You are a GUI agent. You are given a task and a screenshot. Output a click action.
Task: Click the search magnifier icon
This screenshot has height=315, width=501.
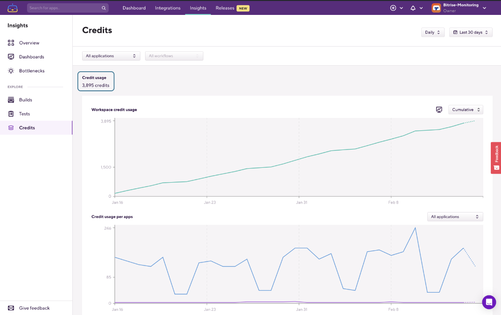[104, 8]
